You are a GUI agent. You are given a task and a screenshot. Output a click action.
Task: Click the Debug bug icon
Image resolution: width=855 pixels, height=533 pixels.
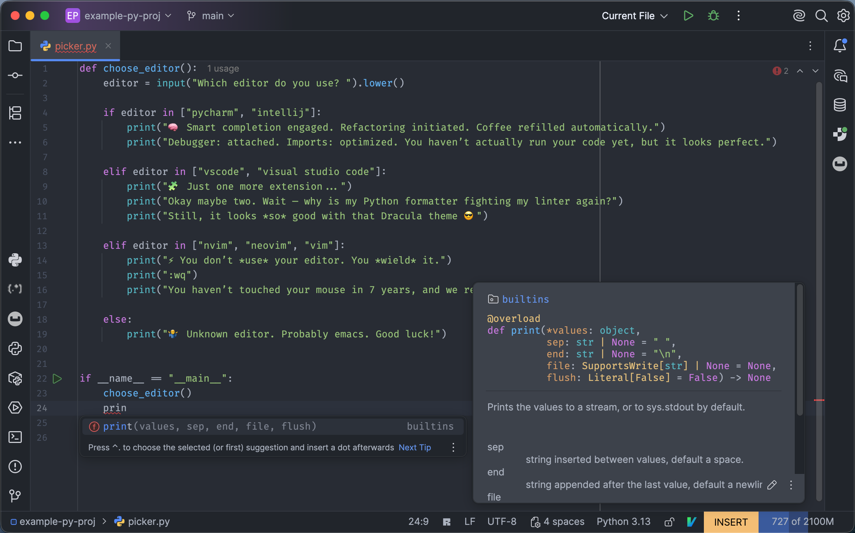[x=713, y=16]
